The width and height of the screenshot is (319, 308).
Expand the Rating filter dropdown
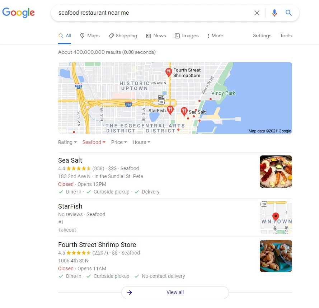(67, 142)
